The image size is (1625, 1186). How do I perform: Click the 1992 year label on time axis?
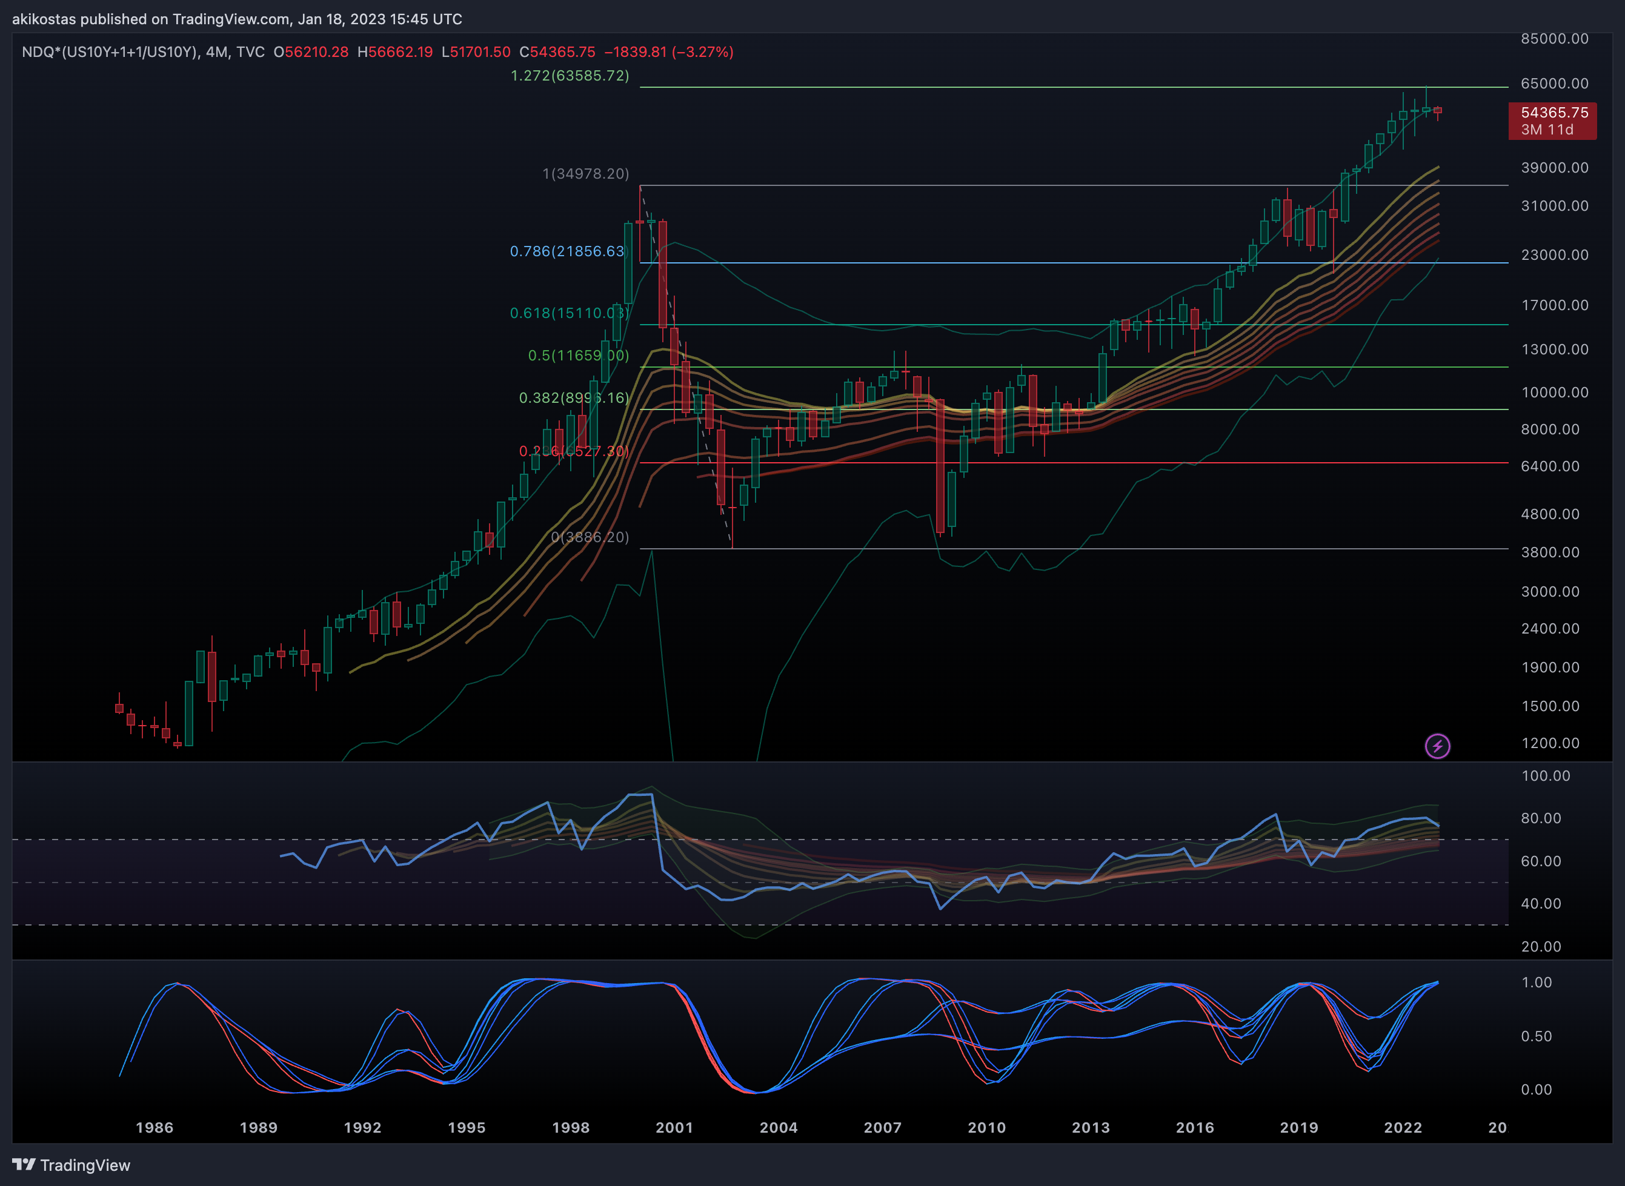click(x=363, y=1127)
